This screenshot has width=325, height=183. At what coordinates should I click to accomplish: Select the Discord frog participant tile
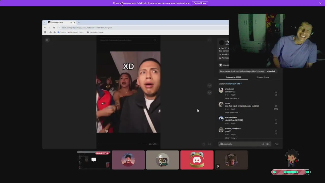197,160
